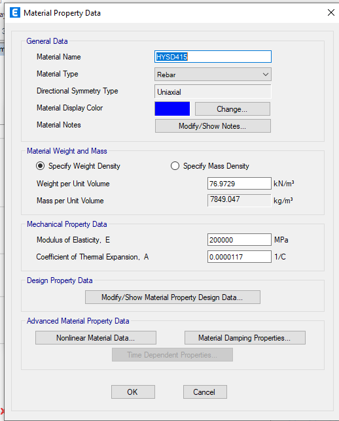
Task: Click the blue Material Display Color swatch
Action: pos(172,109)
